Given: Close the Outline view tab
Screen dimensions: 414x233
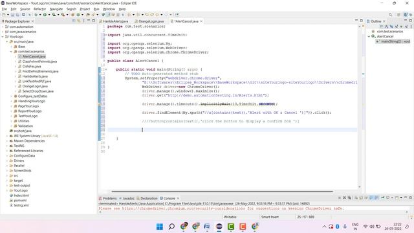Looking at the screenshot, I should pos(384,21).
